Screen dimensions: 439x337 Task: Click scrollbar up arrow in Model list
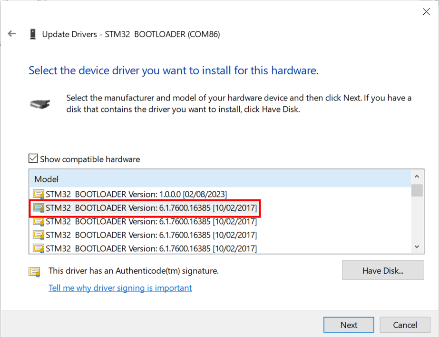click(417, 177)
